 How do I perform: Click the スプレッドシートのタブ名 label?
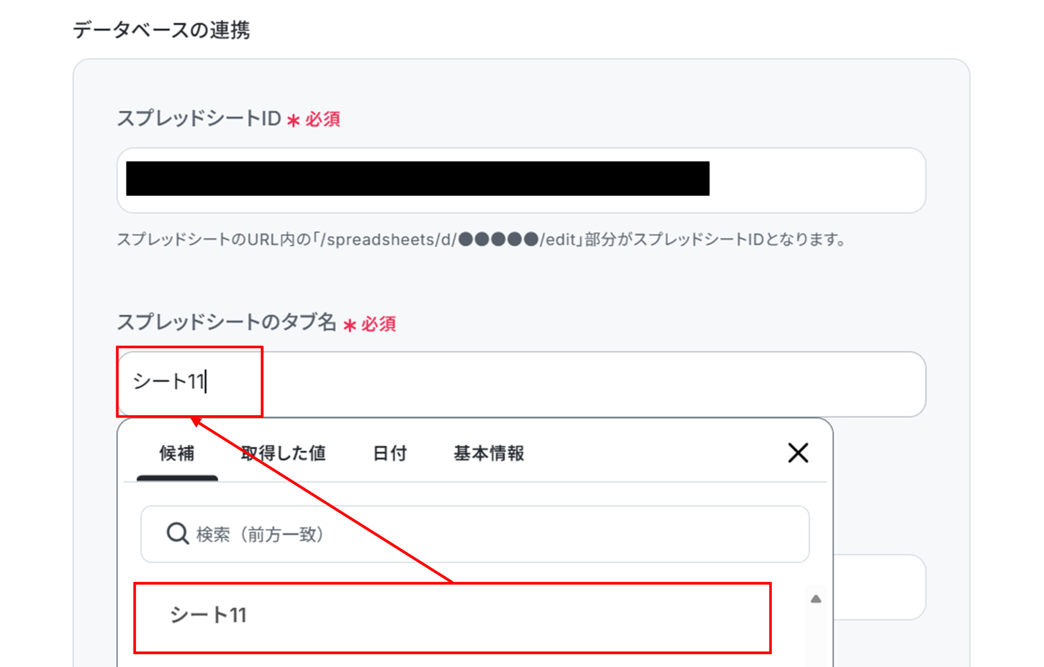point(226,322)
